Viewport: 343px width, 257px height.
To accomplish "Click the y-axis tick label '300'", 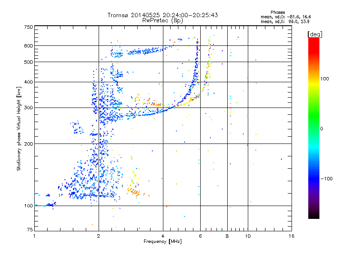I will (28, 108).
